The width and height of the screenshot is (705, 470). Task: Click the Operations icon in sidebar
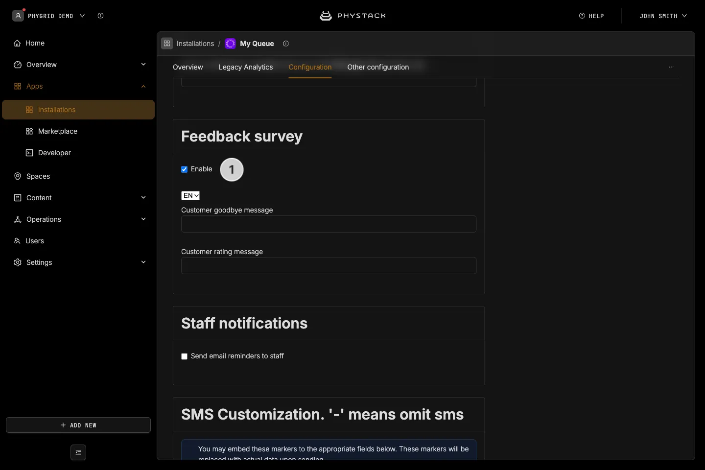18,219
